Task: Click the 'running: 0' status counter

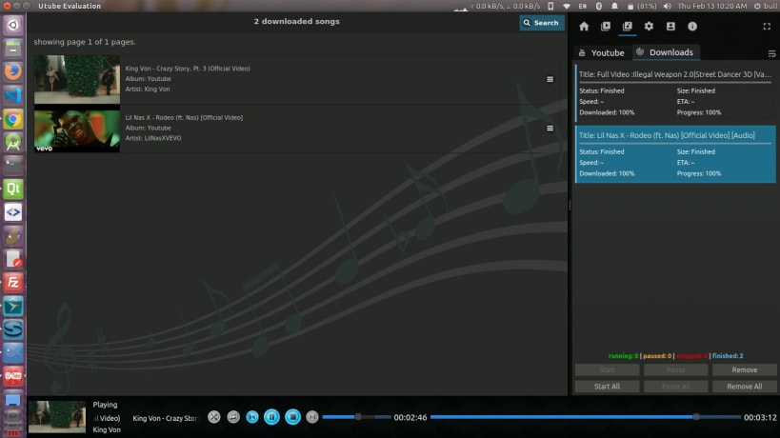Action: click(623, 356)
